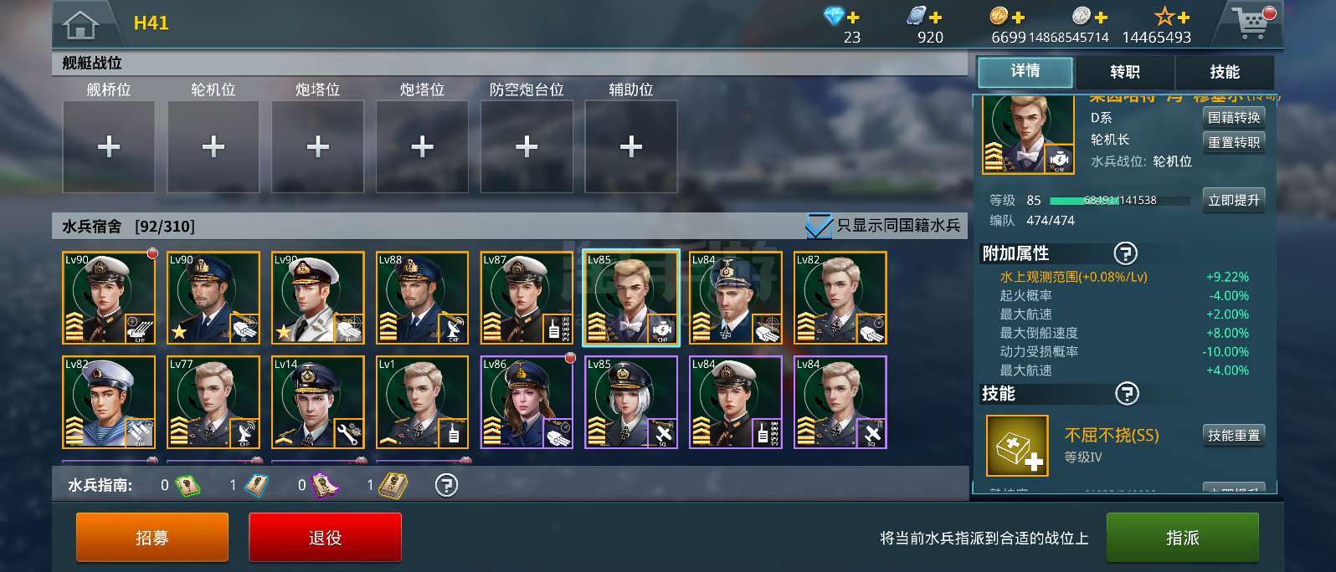
Task: Select the Lv86 female sailor portrait
Action: 527,402
